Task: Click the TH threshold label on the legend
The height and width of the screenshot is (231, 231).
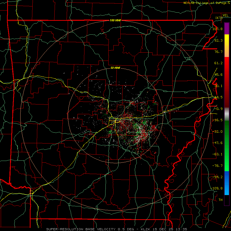Action: pos(220,200)
